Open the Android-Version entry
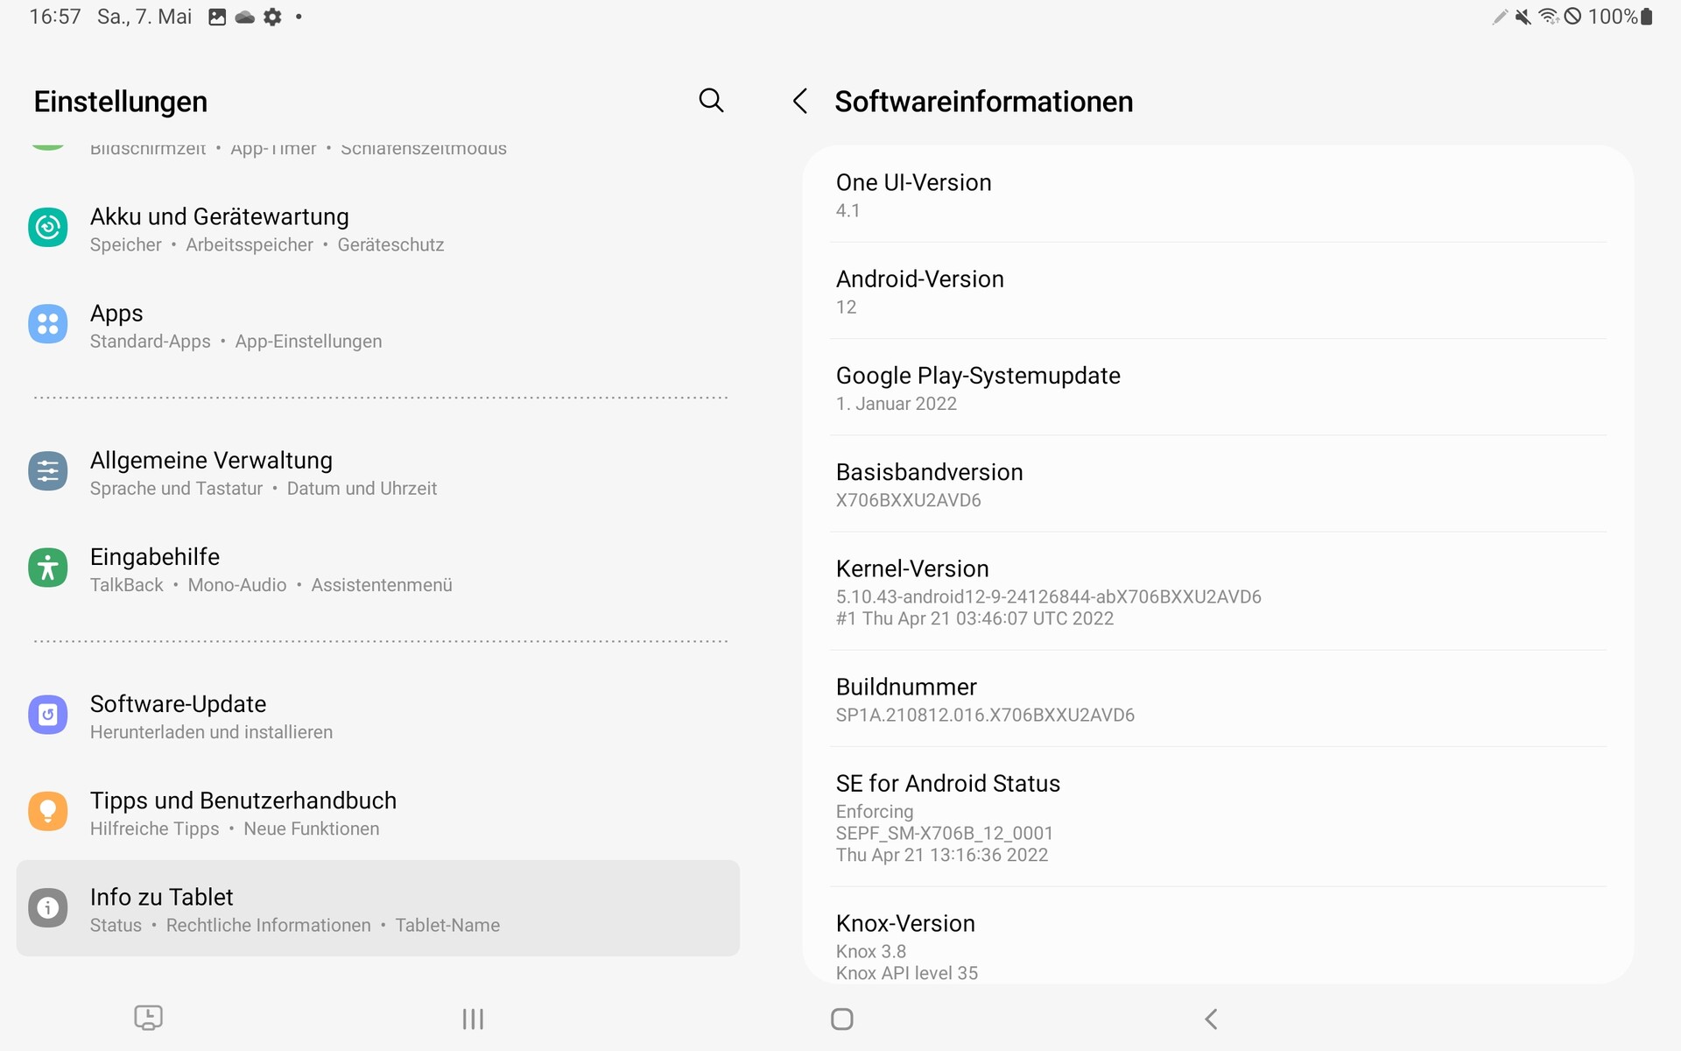This screenshot has width=1681, height=1051. pos(1217,291)
